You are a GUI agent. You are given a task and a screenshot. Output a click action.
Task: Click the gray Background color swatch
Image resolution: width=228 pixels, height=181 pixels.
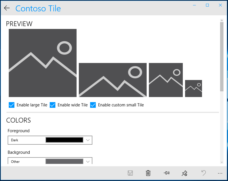point(64,161)
